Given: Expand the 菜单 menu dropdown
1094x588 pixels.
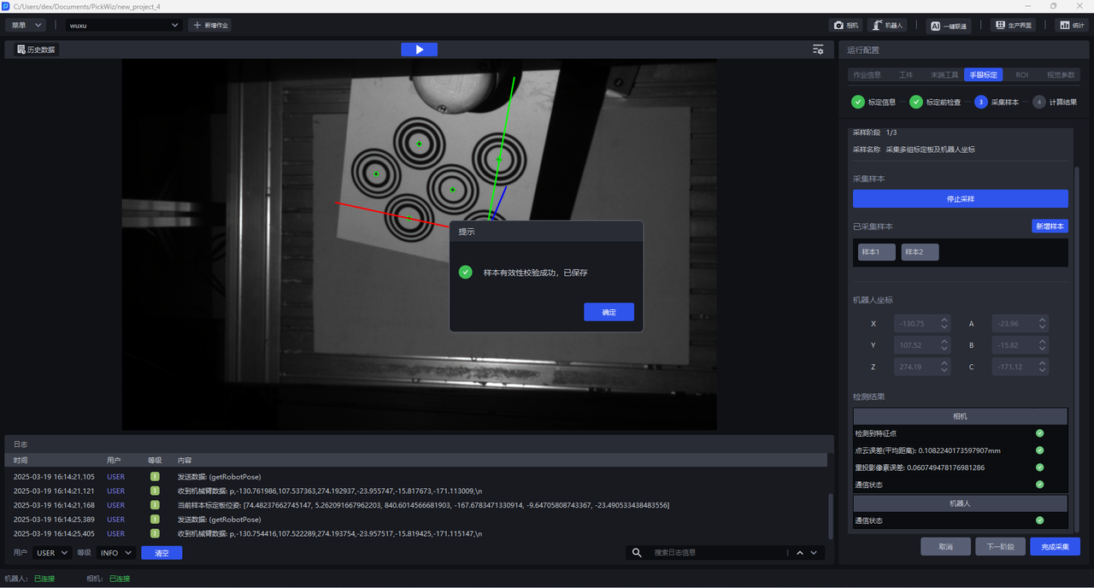Looking at the screenshot, I should coord(25,26).
